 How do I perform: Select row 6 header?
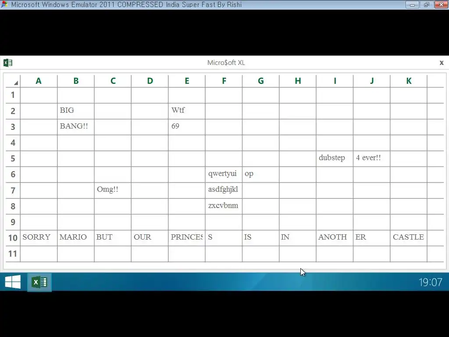[13, 175]
